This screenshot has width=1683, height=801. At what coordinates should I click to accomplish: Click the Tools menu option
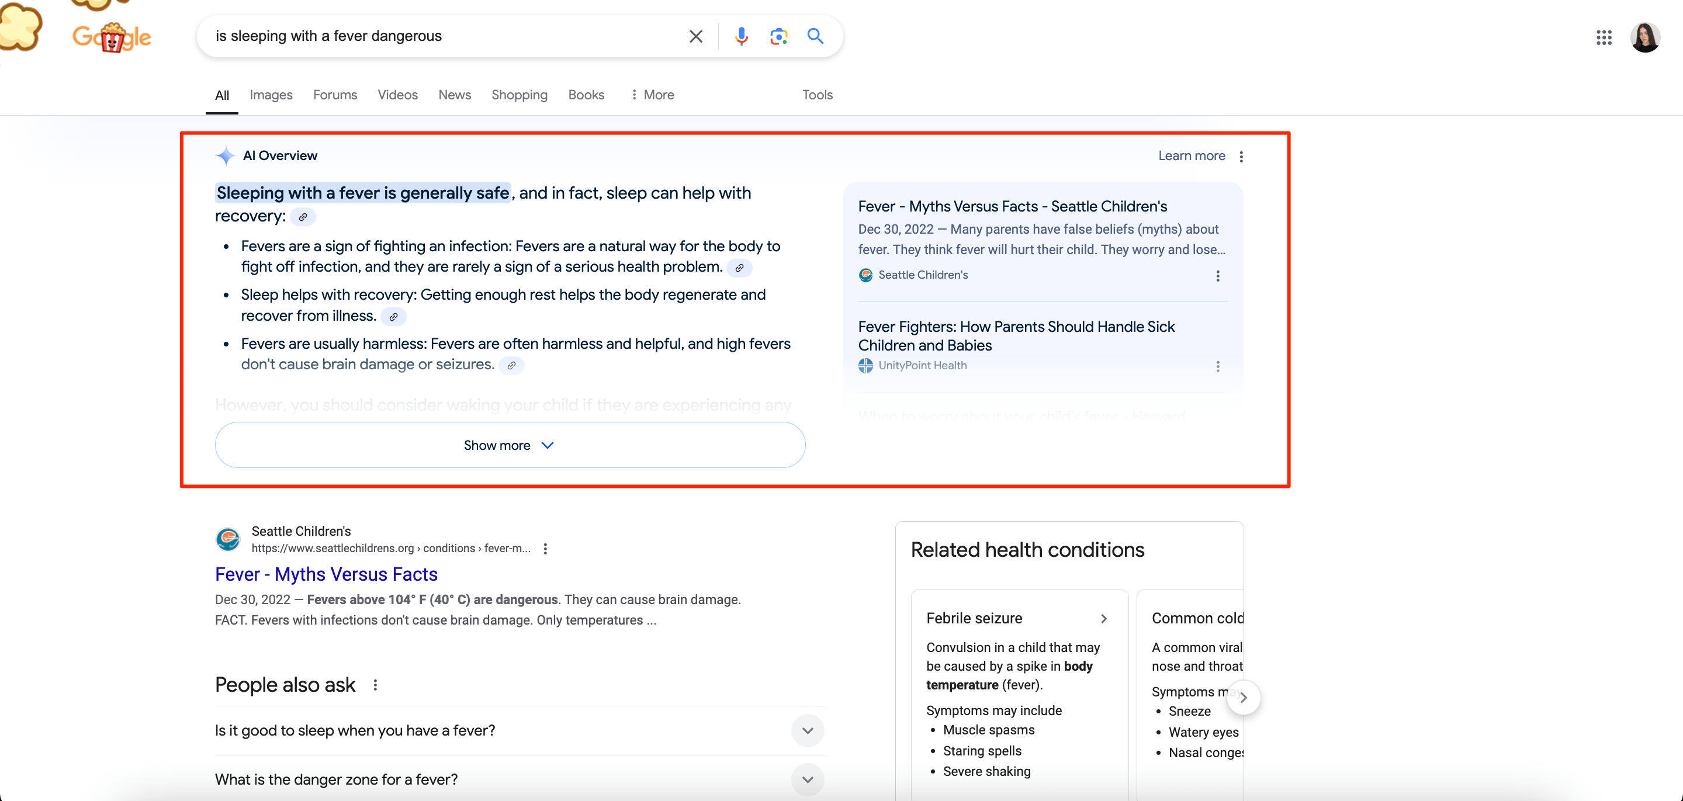point(819,95)
